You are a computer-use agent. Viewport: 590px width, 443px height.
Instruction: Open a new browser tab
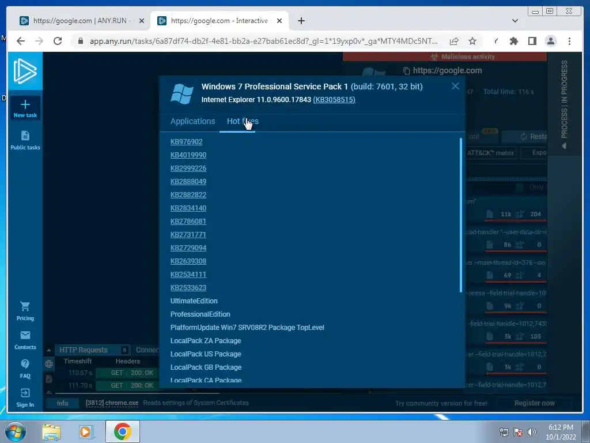301,21
